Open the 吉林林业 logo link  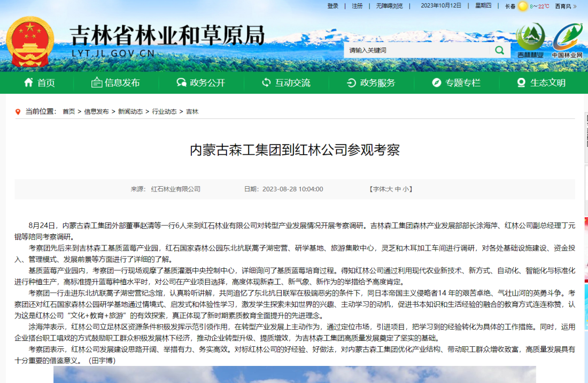click(530, 41)
